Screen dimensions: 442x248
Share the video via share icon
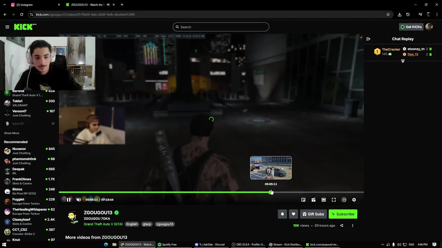pos(342,226)
